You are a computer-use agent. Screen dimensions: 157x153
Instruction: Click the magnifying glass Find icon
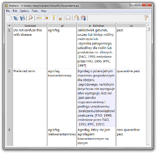coord(31,18)
